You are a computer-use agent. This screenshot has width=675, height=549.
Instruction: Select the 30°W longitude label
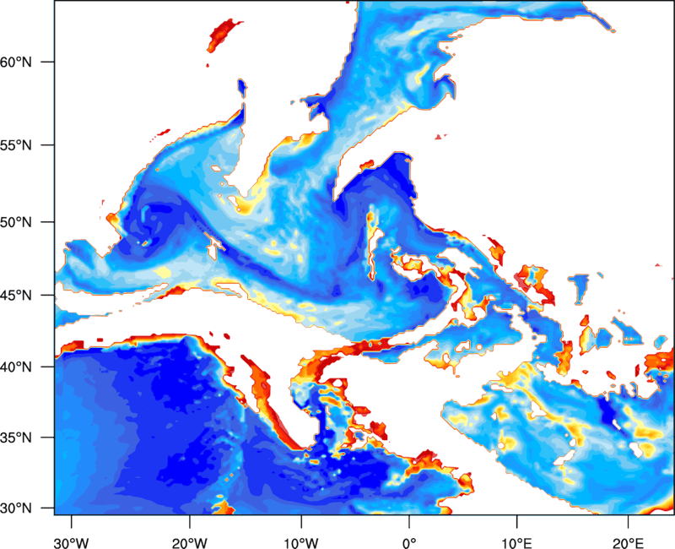coord(72,543)
